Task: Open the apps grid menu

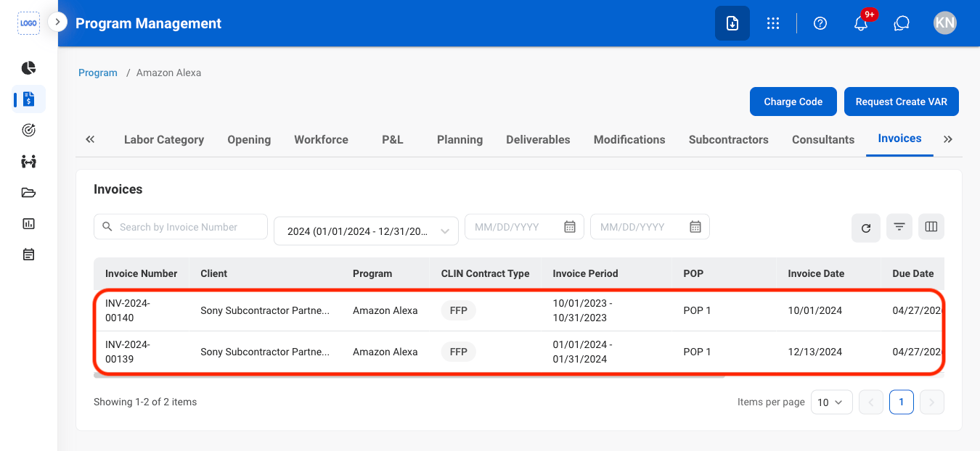Action: (x=773, y=23)
